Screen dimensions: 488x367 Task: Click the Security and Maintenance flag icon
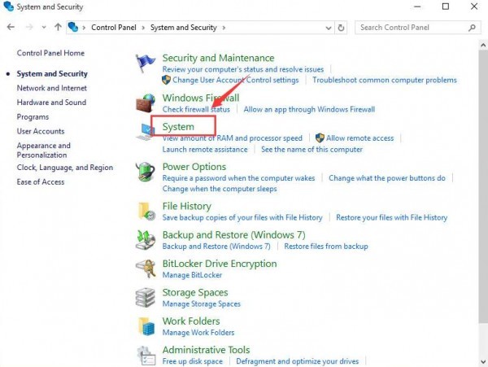click(x=145, y=63)
